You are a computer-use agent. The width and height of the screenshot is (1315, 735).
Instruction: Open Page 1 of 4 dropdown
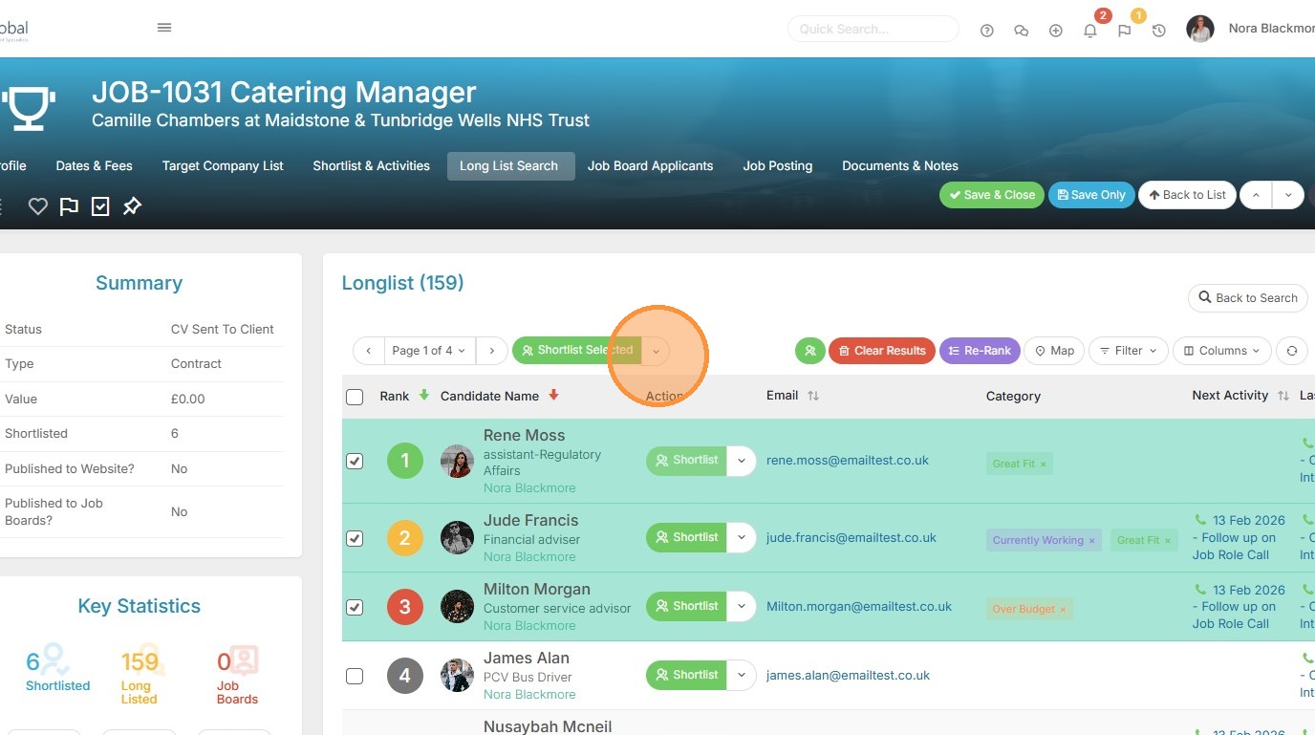(429, 351)
